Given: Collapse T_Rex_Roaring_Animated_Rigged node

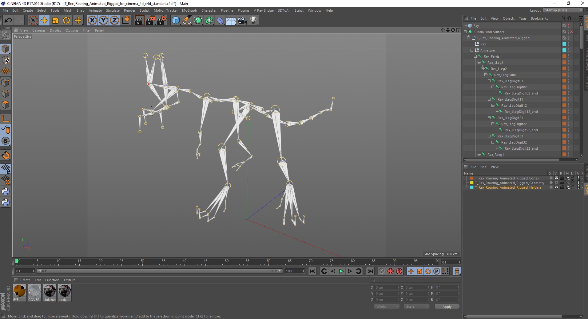Looking at the screenshot, I should pos(469,38).
